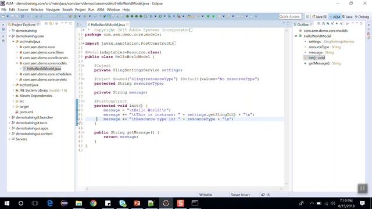
Task: Click the 42 : 6 cursor position indicator
Action: [x=265, y=195]
